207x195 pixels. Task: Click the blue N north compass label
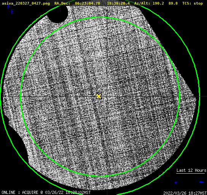click(9, 6)
